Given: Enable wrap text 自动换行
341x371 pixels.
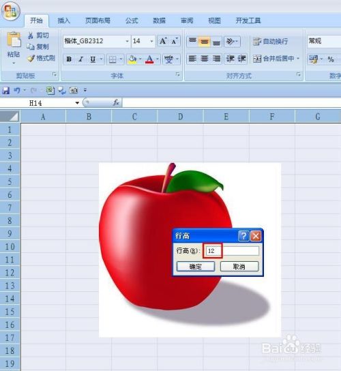Looking at the screenshot, I should point(270,42).
